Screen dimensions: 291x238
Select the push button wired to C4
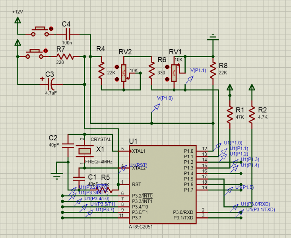pyautogui.click(x=40, y=31)
